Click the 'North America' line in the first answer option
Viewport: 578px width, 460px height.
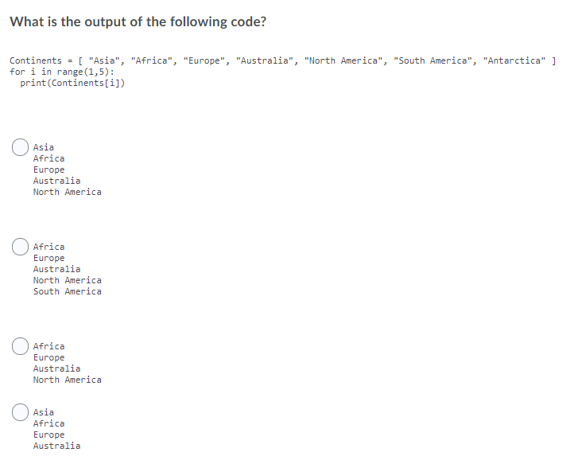coord(67,192)
